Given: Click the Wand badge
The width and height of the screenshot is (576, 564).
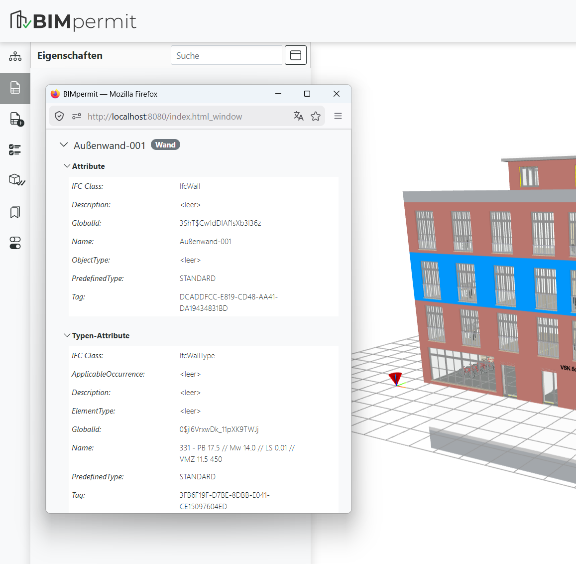Looking at the screenshot, I should [165, 145].
